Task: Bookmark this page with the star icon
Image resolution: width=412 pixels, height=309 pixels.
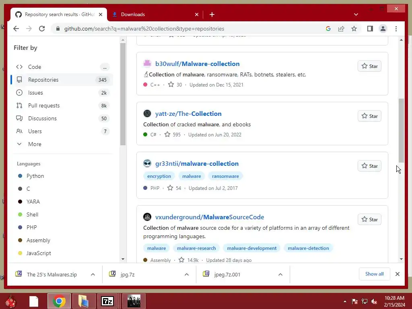Action: click(354, 29)
